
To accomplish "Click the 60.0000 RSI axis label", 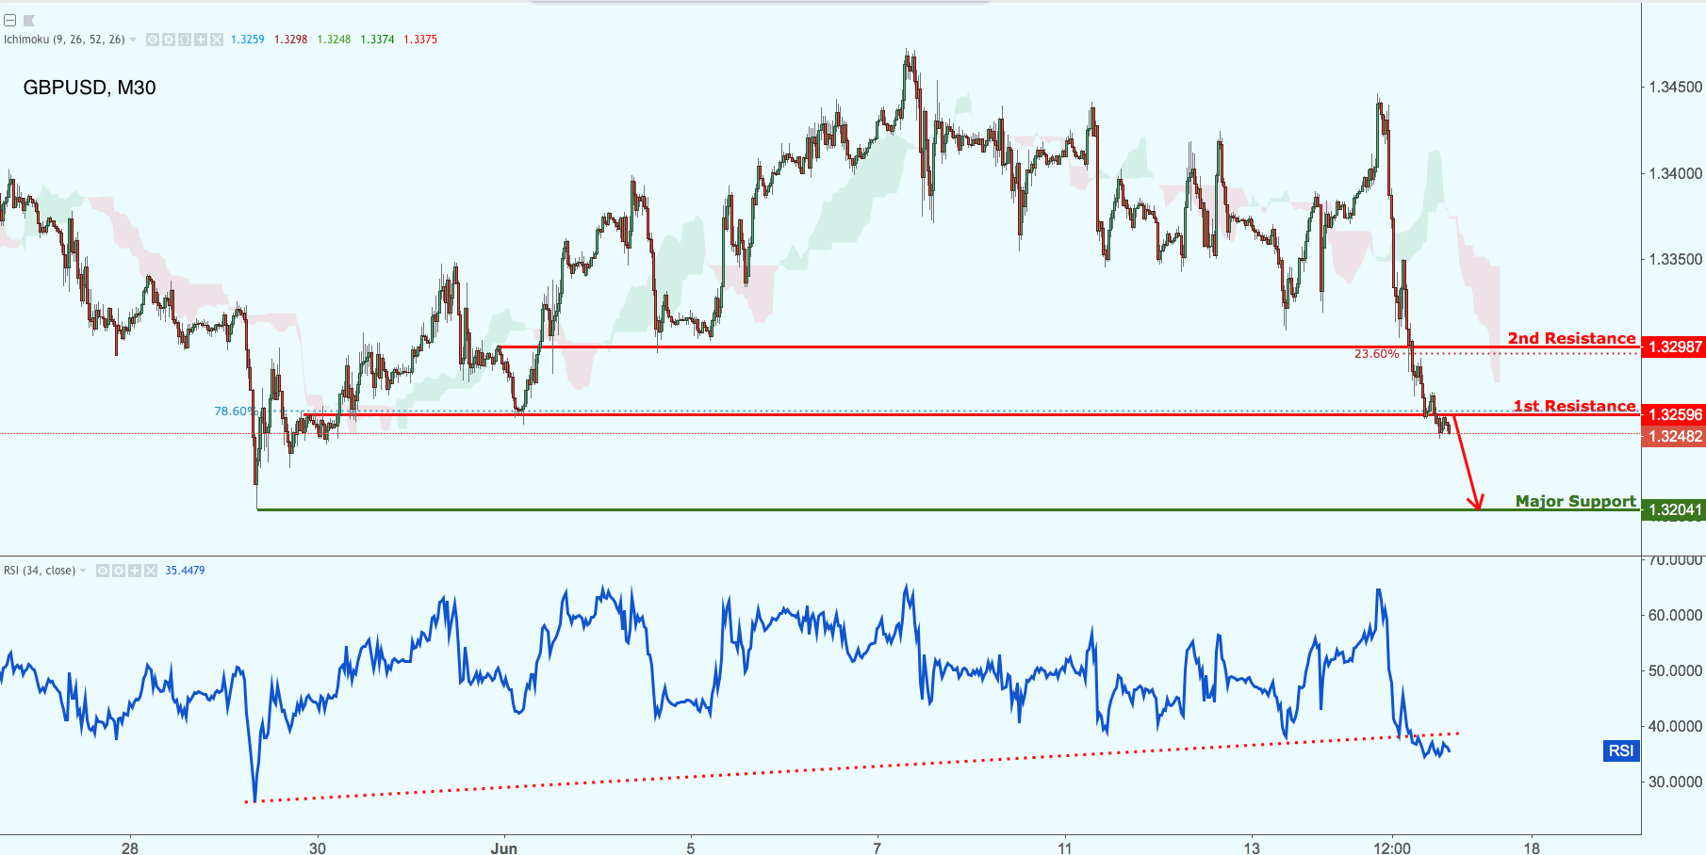I will pyautogui.click(x=1675, y=615).
